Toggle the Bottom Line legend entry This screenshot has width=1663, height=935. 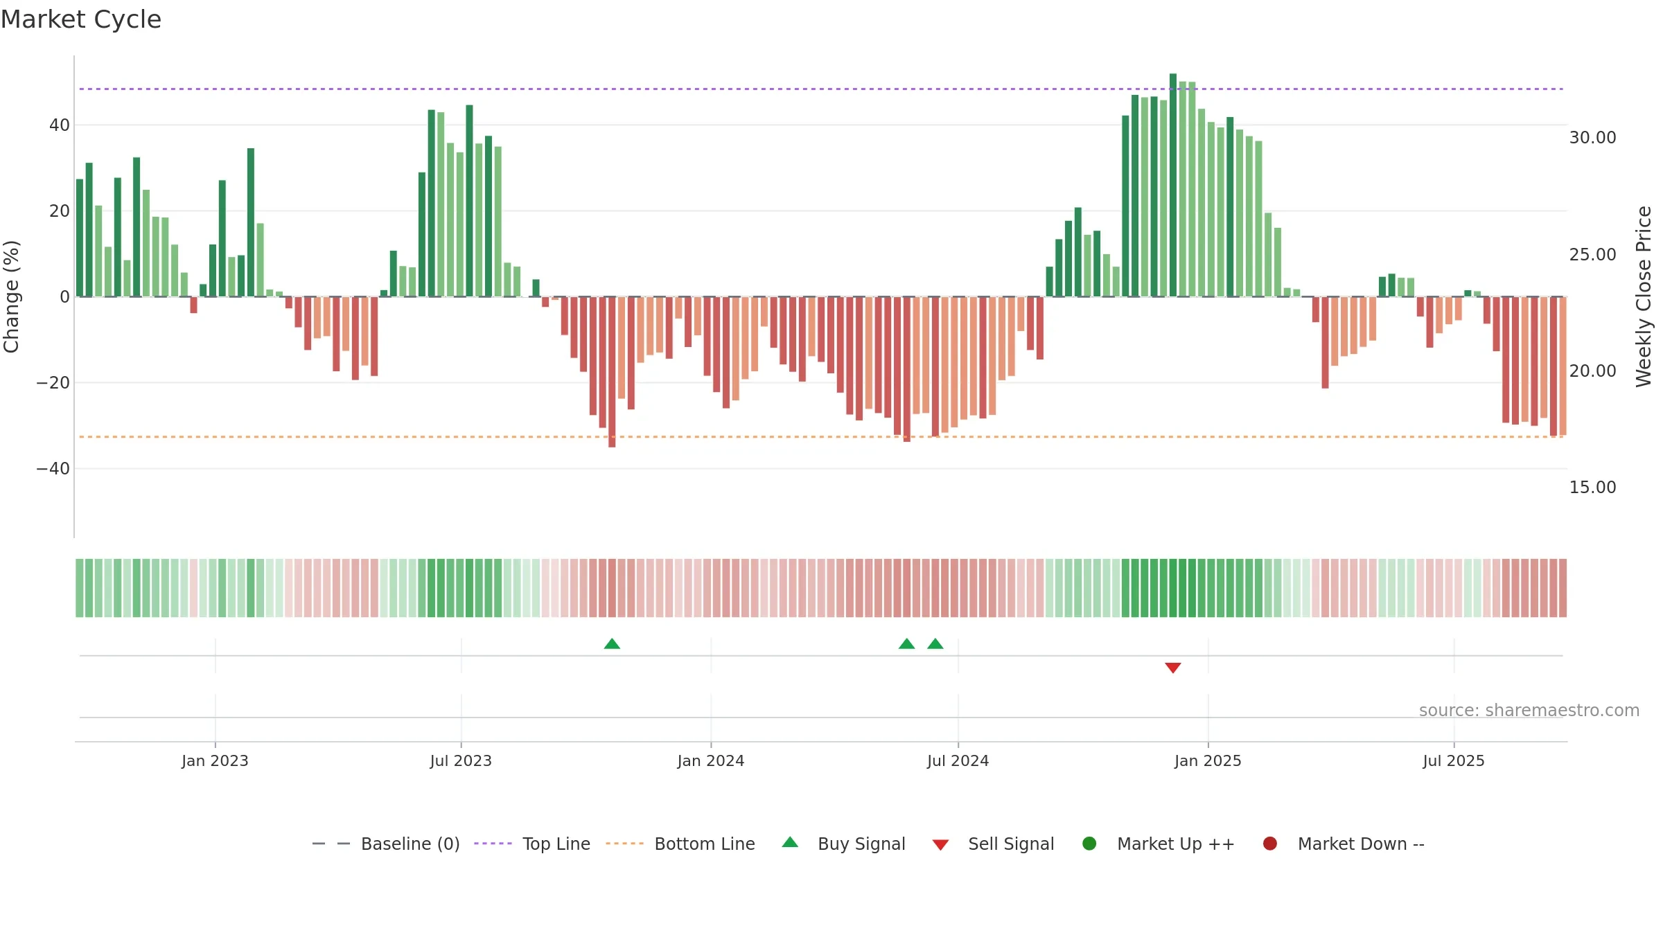[x=680, y=844]
